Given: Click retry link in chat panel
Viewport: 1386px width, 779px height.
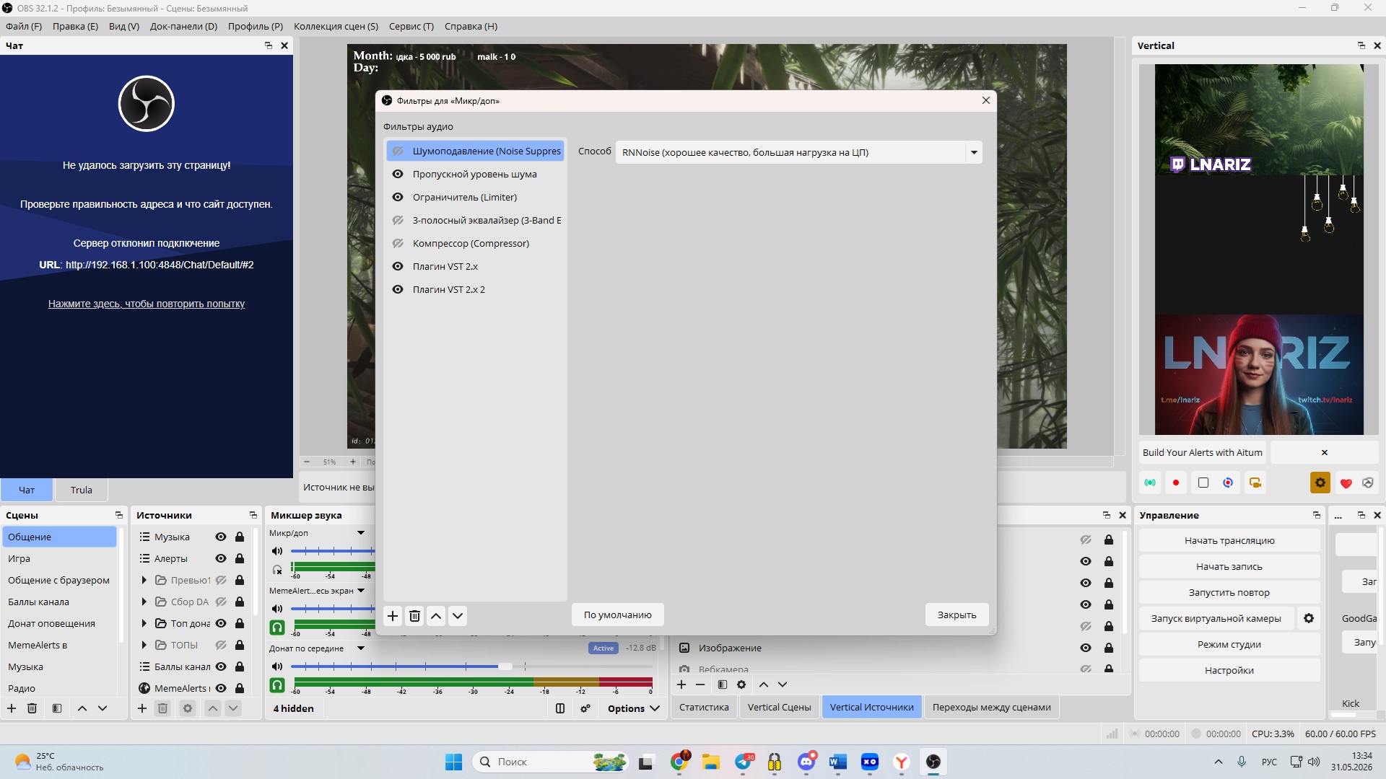Looking at the screenshot, I should (147, 304).
